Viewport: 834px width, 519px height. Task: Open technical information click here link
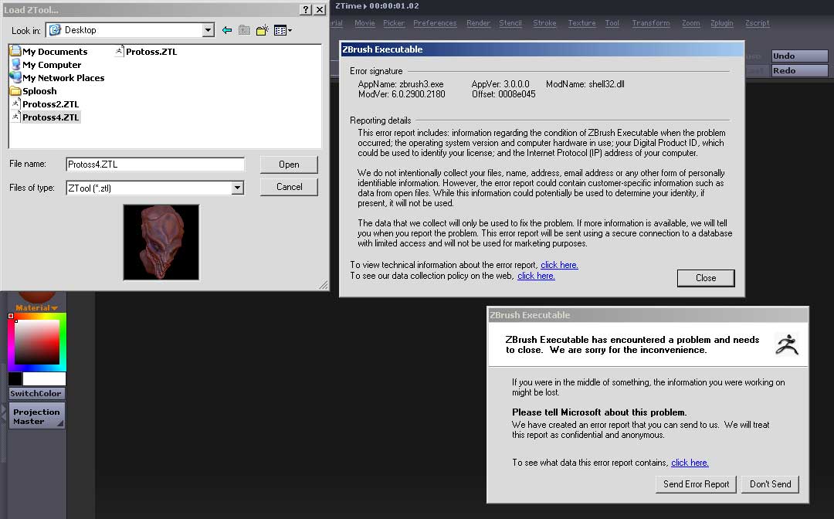pos(559,265)
